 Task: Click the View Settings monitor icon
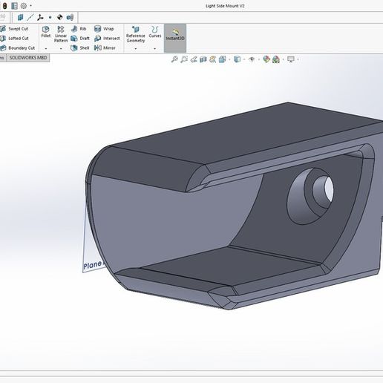click(x=291, y=59)
